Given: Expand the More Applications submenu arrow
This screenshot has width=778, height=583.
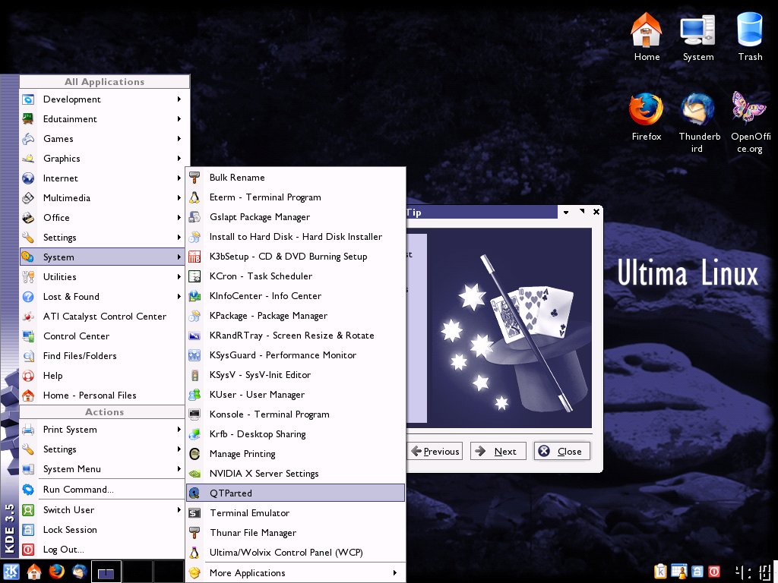Looking at the screenshot, I should tap(395, 573).
